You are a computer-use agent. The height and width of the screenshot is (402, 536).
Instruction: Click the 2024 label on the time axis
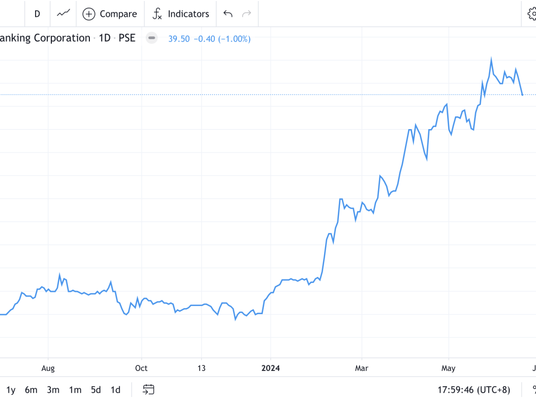270,368
